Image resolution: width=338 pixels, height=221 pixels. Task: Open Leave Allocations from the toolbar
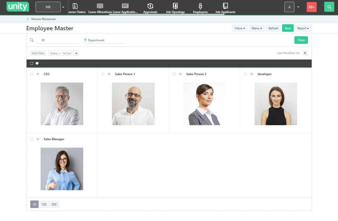99,6
